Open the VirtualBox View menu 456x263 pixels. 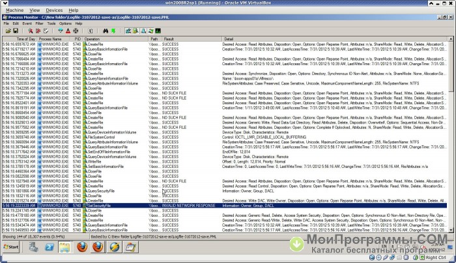(x=35, y=10)
